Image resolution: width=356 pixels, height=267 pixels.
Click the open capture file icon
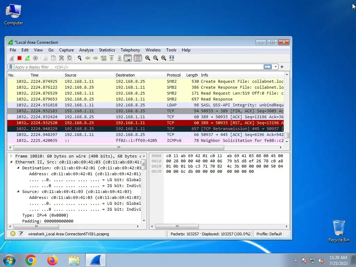pos(46,58)
